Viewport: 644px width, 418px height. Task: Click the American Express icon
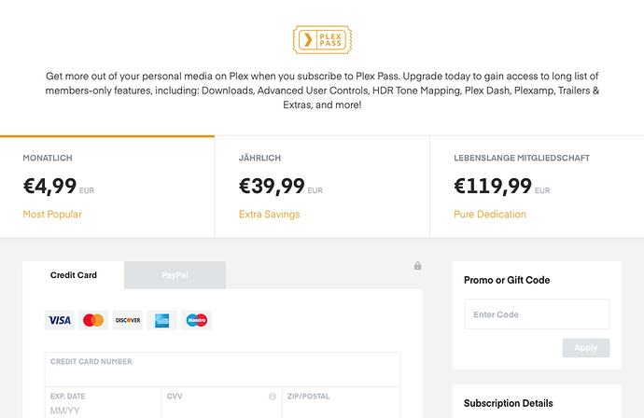(x=161, y=320)
